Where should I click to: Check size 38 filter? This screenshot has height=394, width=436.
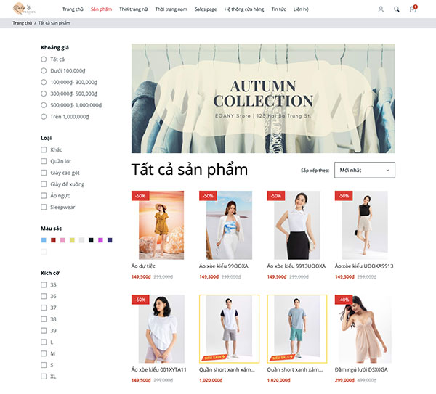coord(44,319)
